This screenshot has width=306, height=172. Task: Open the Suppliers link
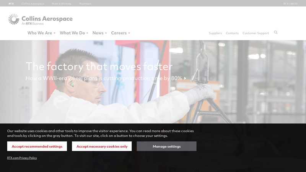coord(215,33)
